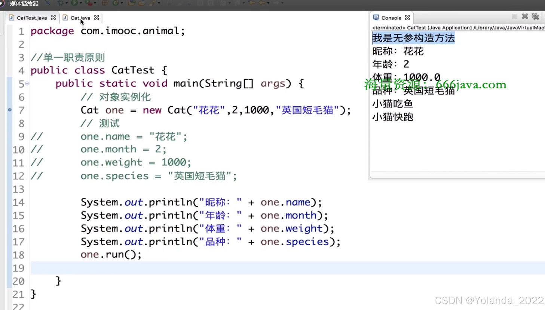This screenshot has height=310, width=545.
Task: Click the println line printing one.weight
Action: pyautogui.click(x=208, y=228)
